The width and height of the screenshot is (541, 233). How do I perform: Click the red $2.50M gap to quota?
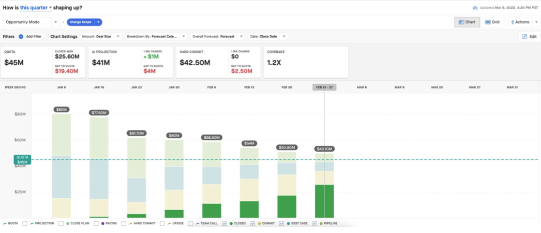pos(242,71)
